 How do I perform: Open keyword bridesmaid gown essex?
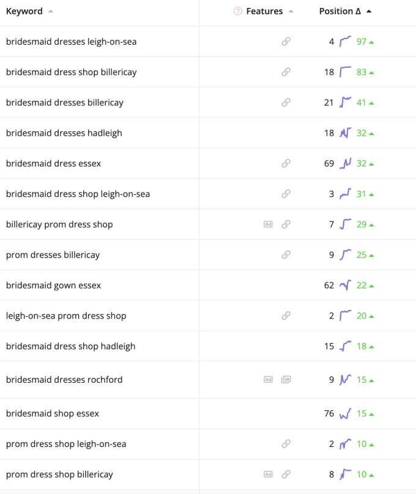coord(54,286)
